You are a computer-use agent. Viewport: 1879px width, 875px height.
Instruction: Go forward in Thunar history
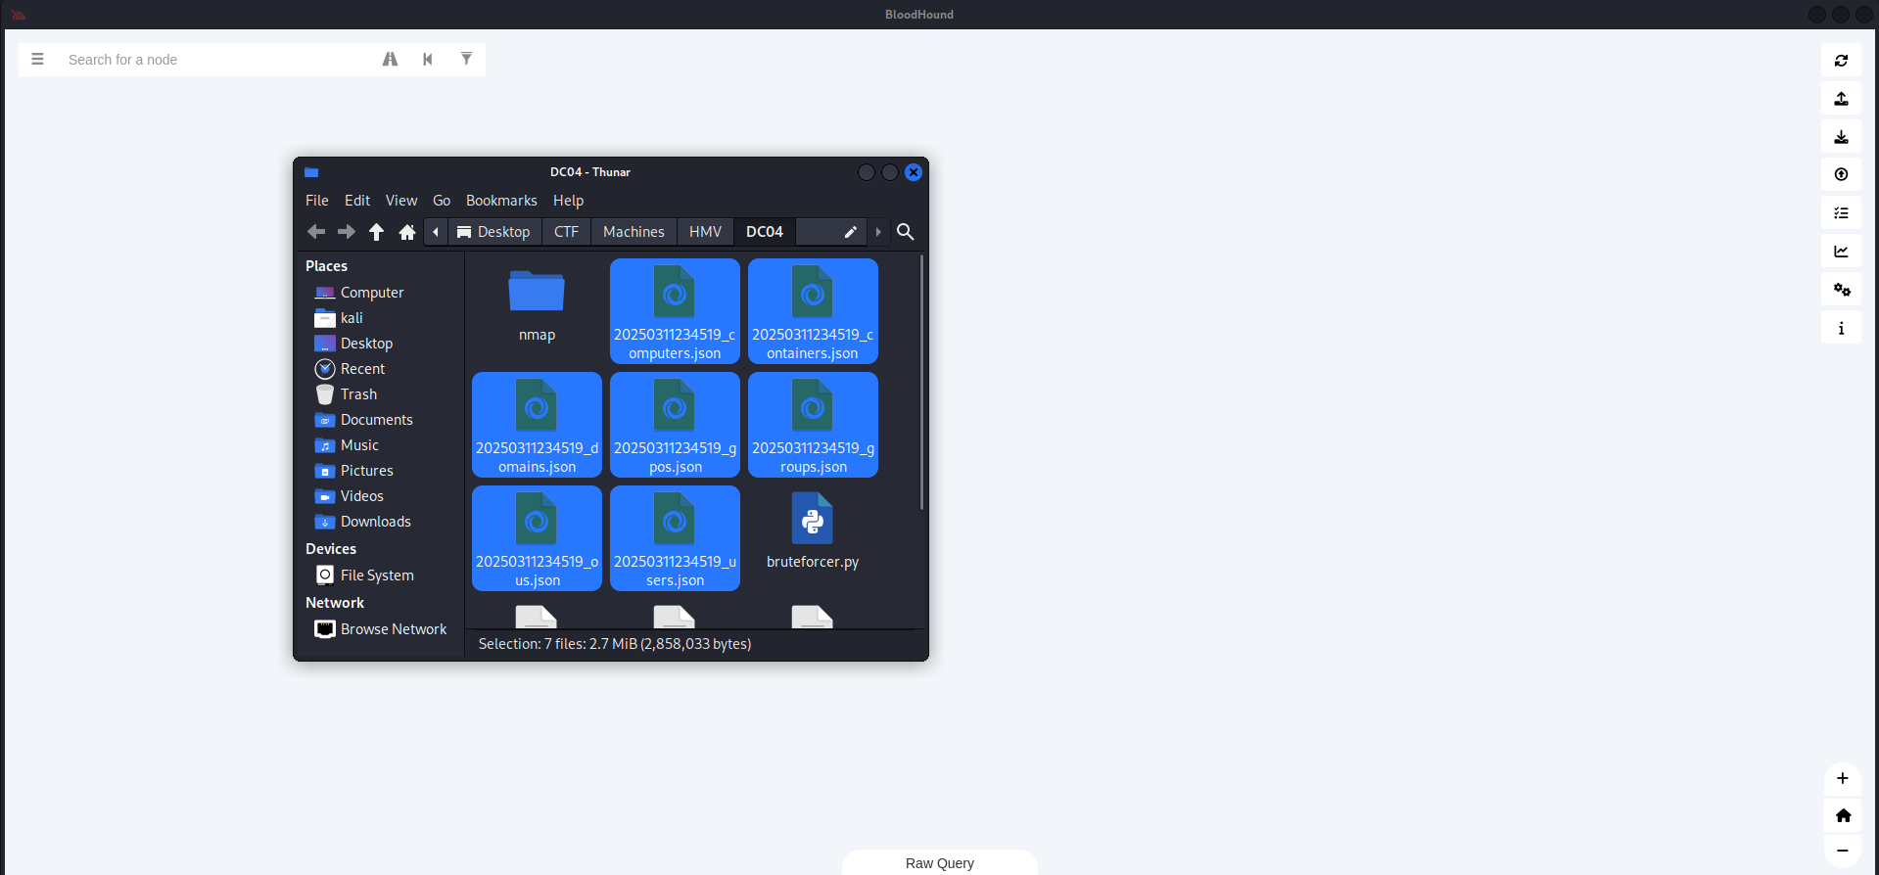click(x=347, y=231)
